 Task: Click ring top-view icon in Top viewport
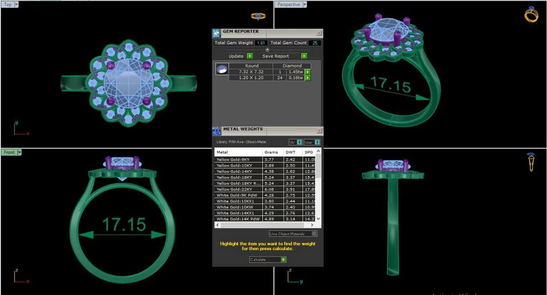(258, 16)
